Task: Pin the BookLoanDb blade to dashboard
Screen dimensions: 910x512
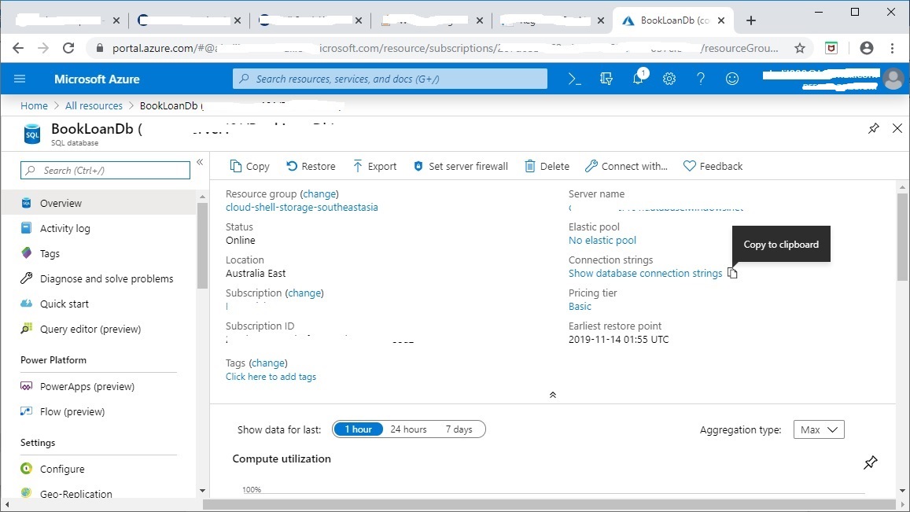Action: coord(873,127)
